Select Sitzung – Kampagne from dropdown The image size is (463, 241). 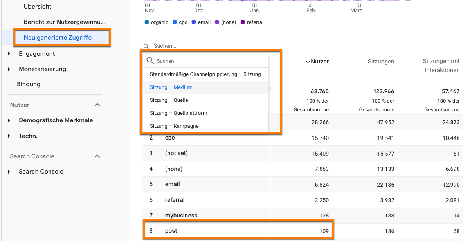[174, 126]
